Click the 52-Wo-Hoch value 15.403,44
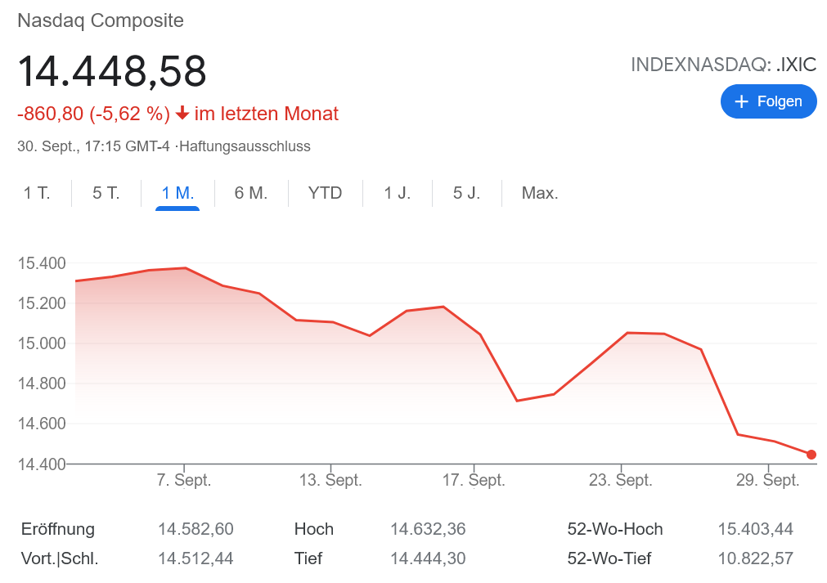 755,529
